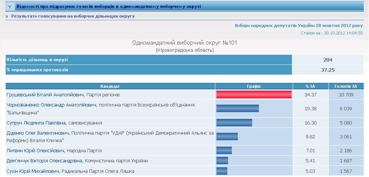Select candidate Супрун Людмила Павлівна
369x177 pixels.
click(36, 123)
